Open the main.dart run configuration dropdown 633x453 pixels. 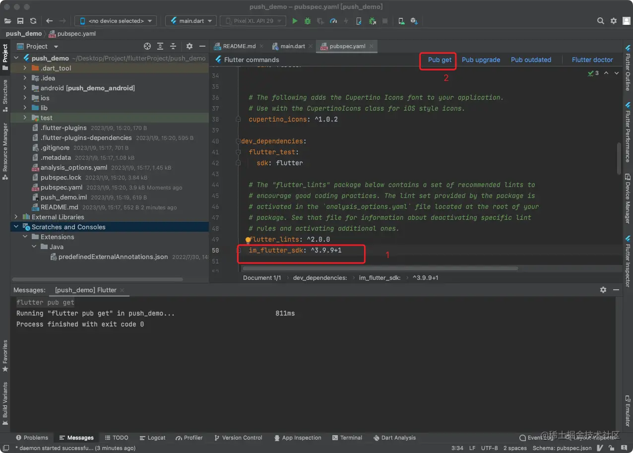[x=191, y=21]
